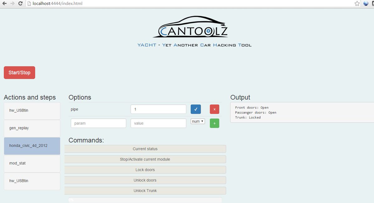374x203 pixels.
Task: Click the 'Commands:' heading
Action: pyautogui.click(x=86, y=140)
